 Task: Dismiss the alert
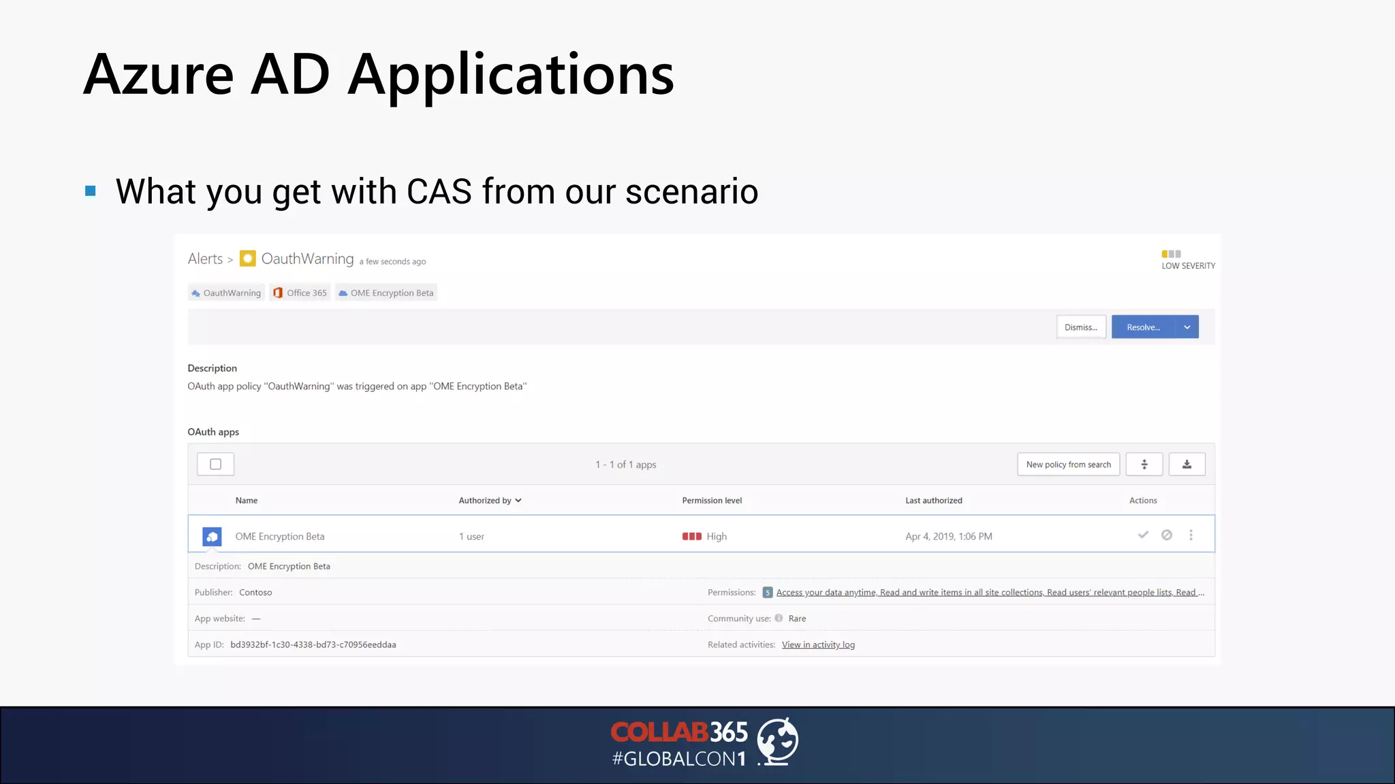1081,327
